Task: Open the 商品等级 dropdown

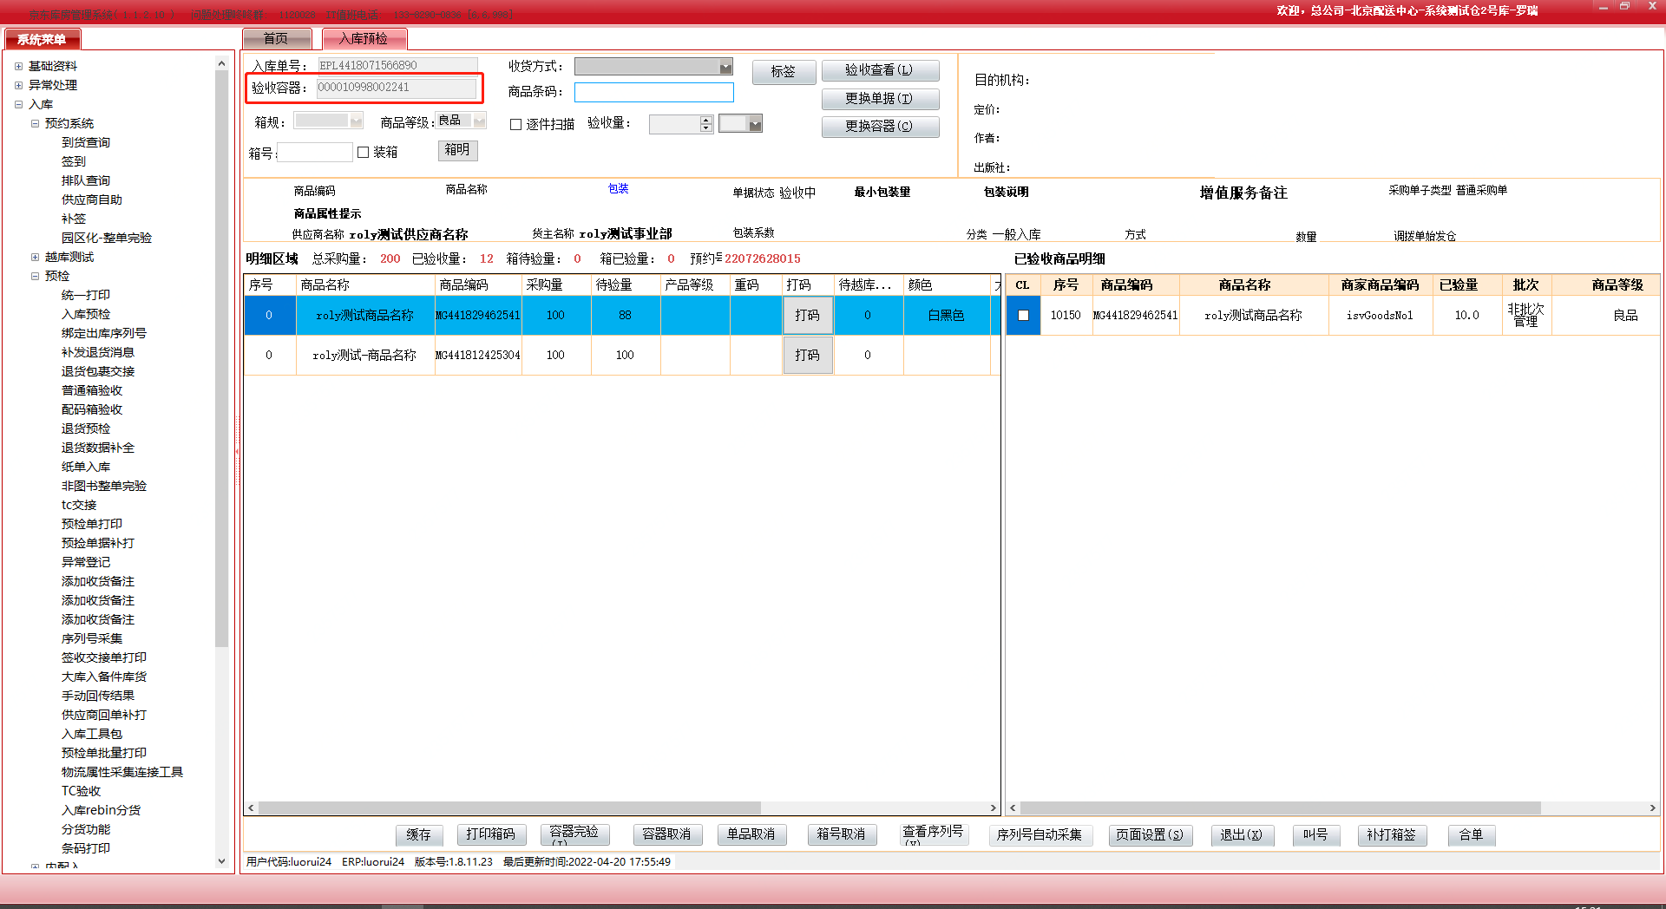Action: (479, 121)
